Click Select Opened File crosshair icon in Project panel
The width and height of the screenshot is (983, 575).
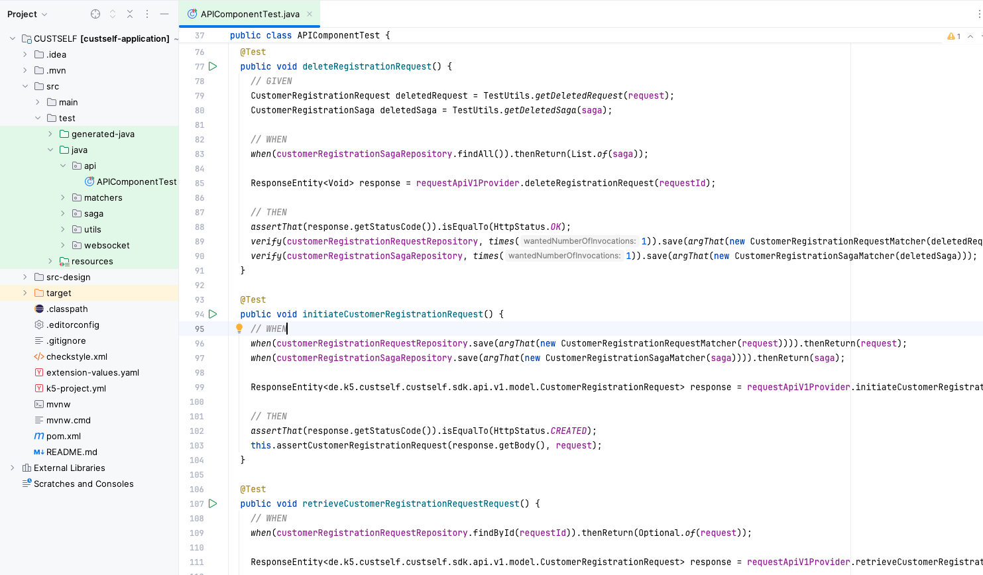[95, 13]
